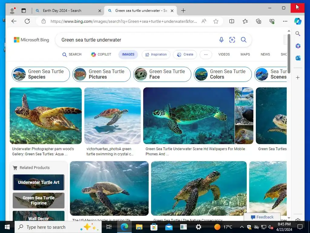Open the Nature Conservancy turtle over coral image

point(199,188)
